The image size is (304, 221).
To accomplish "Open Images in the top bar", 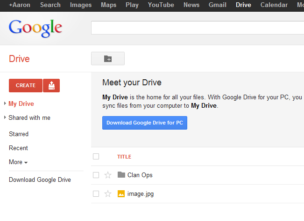I will tap(81, 5).
